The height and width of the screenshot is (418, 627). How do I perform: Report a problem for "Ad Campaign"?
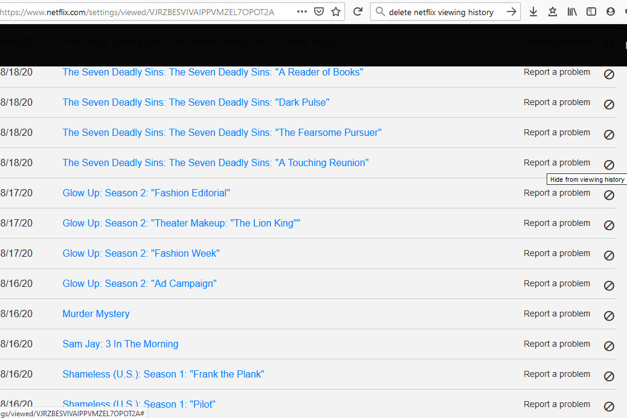point(557,284)
